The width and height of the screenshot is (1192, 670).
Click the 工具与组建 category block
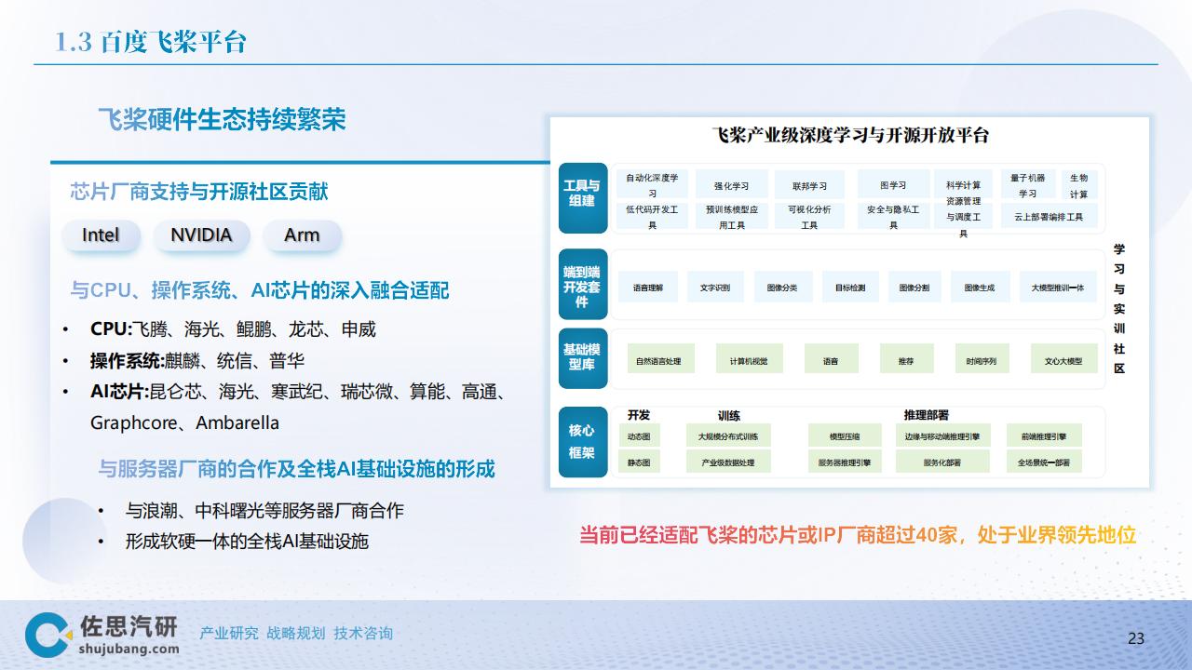pos(582,198)
